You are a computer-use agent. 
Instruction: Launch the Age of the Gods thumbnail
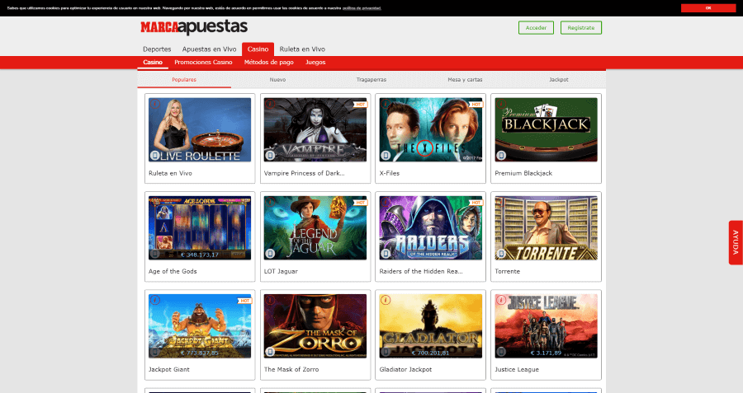pos(200,228)
